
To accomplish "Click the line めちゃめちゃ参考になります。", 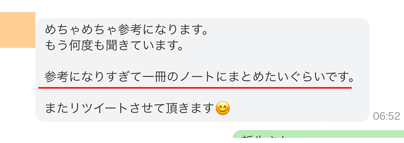I will click(126, 30).
